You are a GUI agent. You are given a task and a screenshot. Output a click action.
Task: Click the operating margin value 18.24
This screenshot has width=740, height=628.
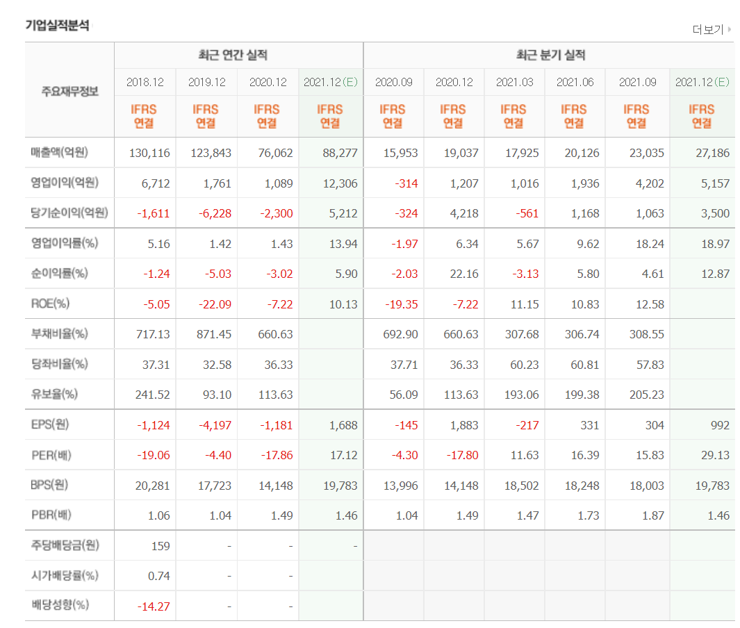coord(650,244)
